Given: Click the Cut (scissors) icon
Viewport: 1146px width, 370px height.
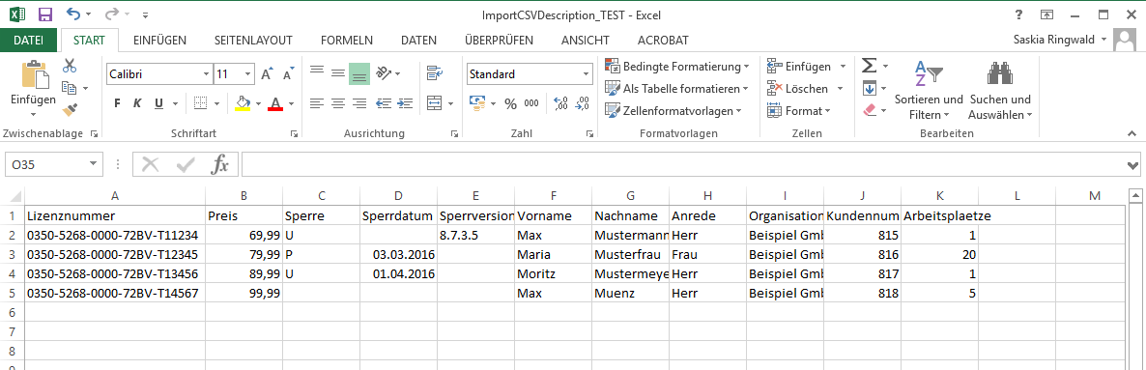Looking at the screenshot, I should tap(70, 66).
